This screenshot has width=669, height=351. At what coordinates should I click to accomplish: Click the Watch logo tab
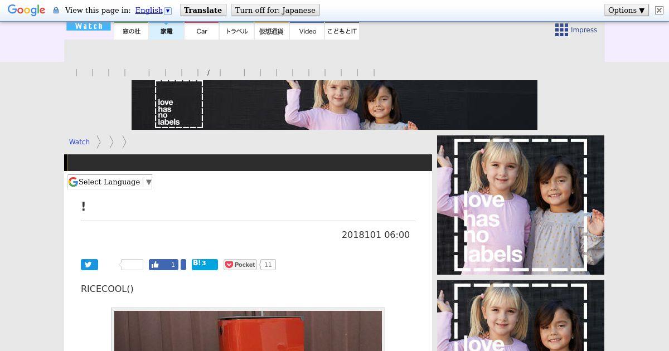[89, 26]
